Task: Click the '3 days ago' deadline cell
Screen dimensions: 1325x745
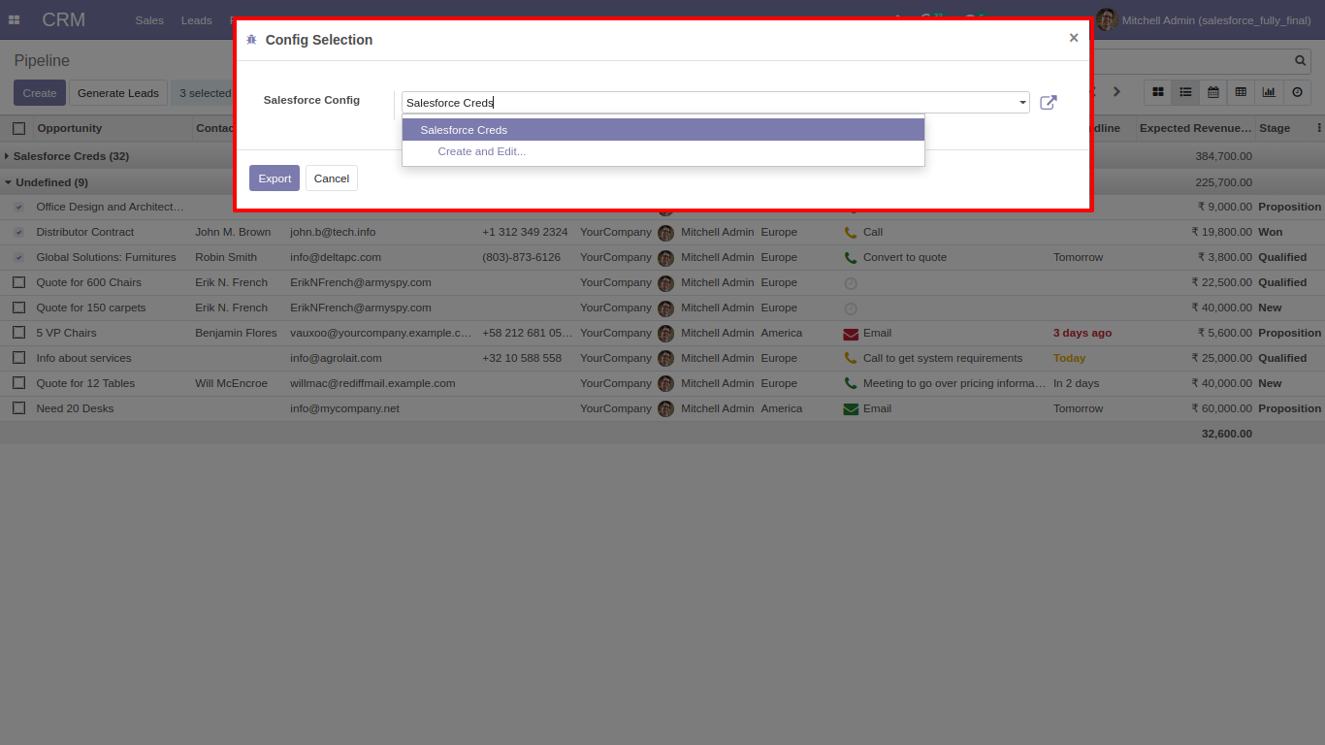Action: click(1083, 334)
